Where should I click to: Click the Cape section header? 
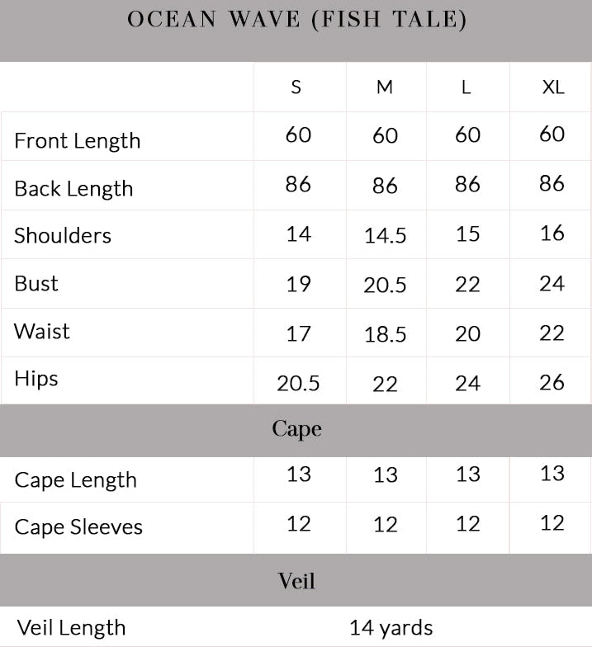(296, 429)
